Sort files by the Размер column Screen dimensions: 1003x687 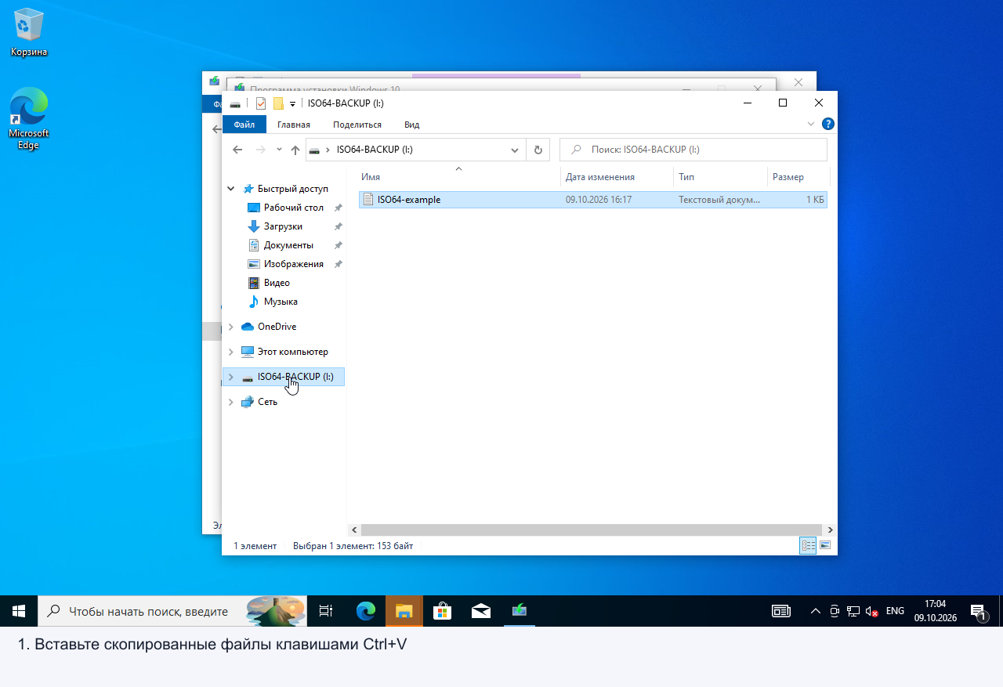tap(798, 177)
